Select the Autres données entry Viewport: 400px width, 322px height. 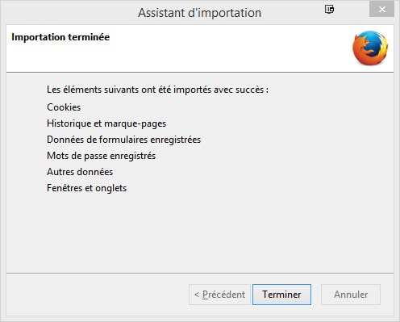click(x=80, y=172)
